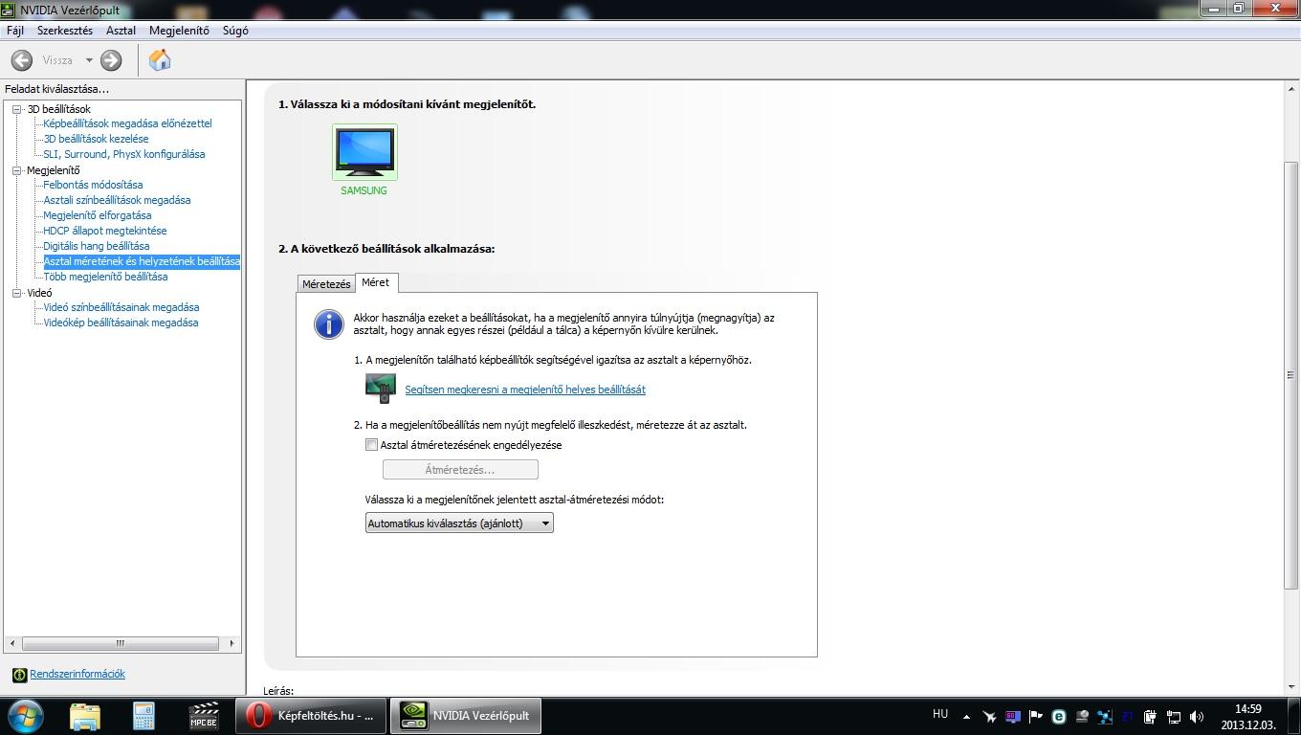The height and width of the screenshot is (735, 1301).
Task: Click the NVIDIA Vezérlőpult taskbar button
Action: [466, 716]
